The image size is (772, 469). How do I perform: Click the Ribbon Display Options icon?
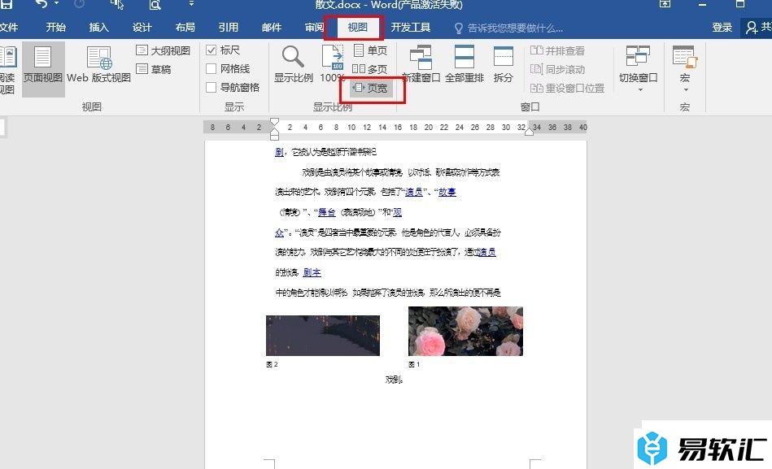[x=665, y=4]
